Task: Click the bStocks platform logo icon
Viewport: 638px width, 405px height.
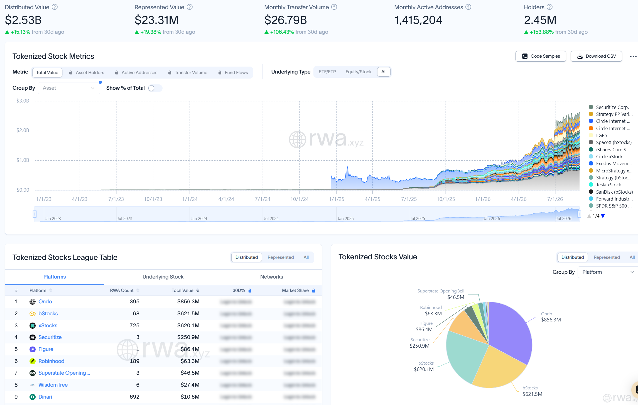Action: (x=33, y=314)
